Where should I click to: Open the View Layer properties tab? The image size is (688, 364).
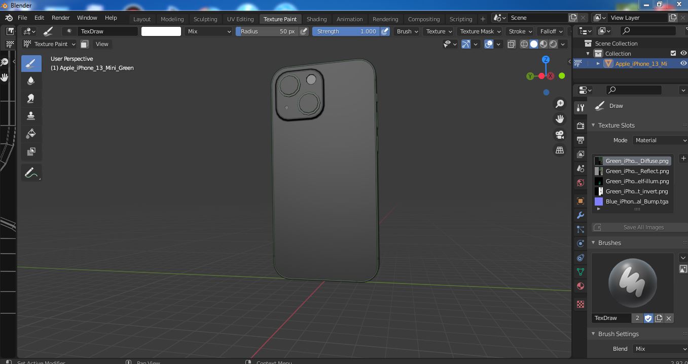pyautogui.click(x=581, y=154)
